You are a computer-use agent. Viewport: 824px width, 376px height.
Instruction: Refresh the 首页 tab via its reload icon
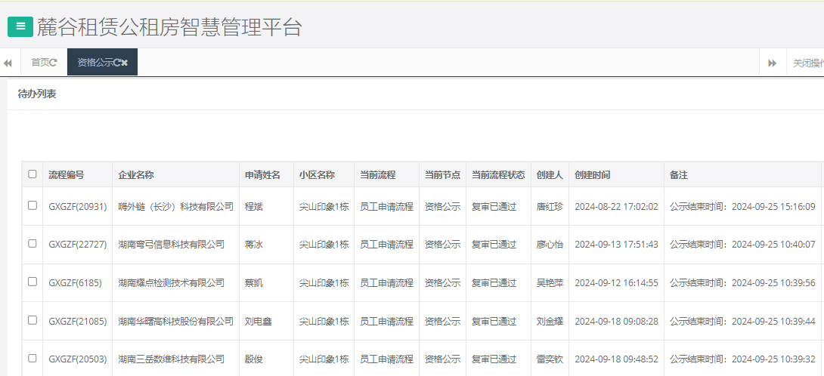(54, 63)
